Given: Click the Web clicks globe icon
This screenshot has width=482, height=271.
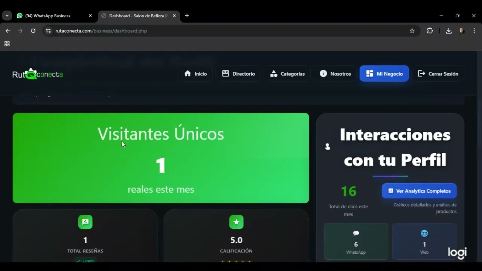Looking at the screenshot, I should 424,233.
